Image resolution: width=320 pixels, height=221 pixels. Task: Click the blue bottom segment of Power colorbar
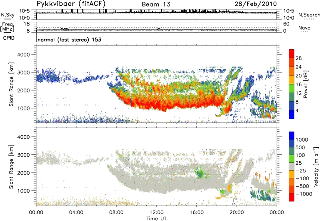click(292, 115)
